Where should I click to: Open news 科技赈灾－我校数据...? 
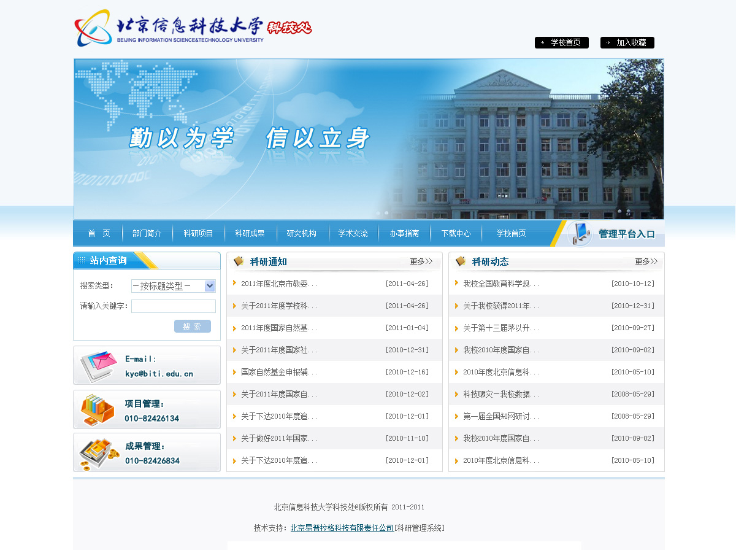click(501, 394)
